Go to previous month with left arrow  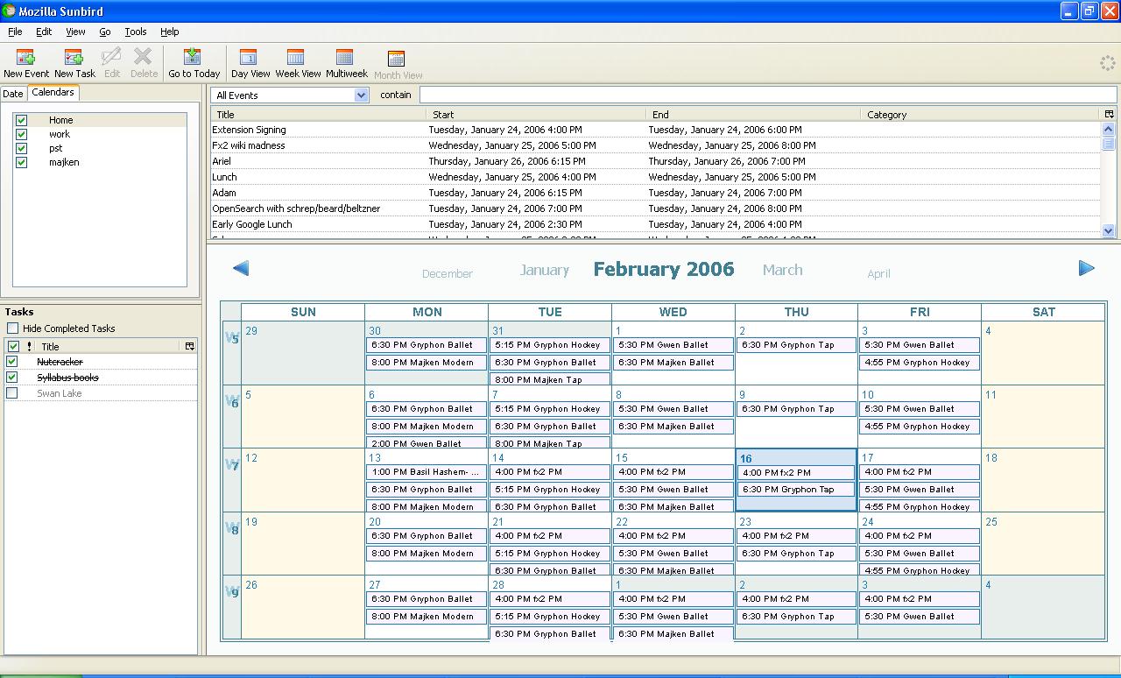[241, 268]
